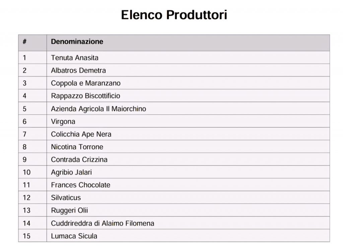Click the Virgona entry

63,121
